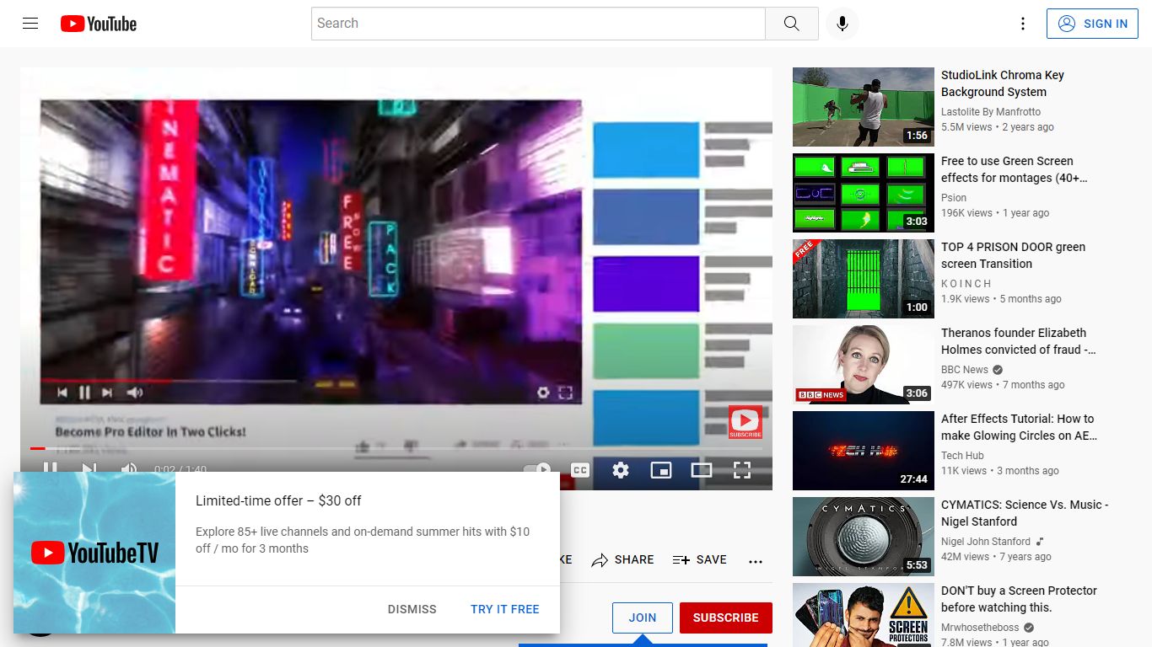
Task: Open the Tech Hub channel name
Action: [x=962, y=456]
